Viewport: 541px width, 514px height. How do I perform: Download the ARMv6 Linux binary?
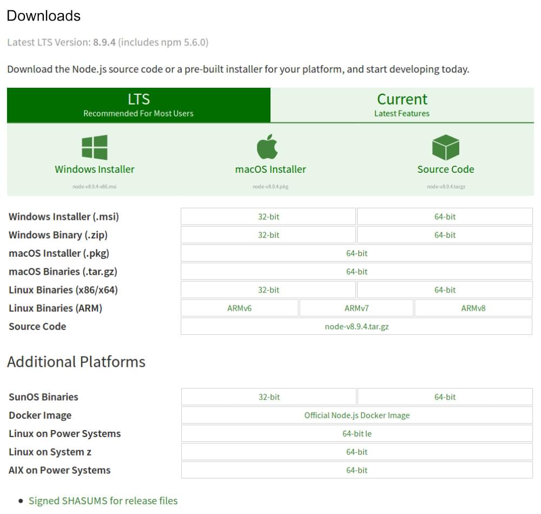point(240,308)
